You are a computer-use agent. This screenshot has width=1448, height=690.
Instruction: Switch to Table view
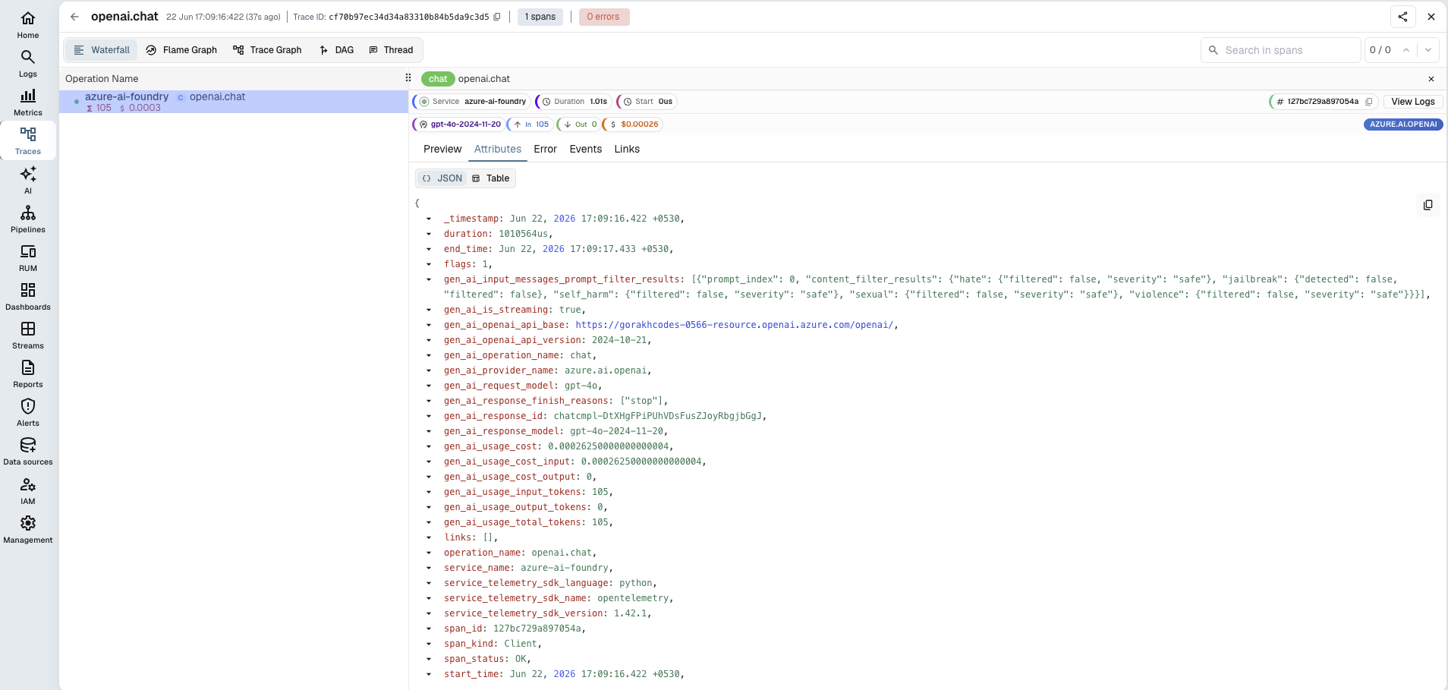coord(491,178)
